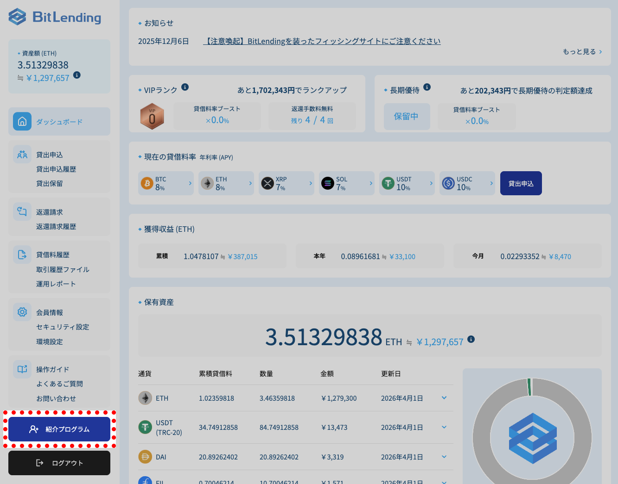Click the 累積貸借料 column header

pos(216,373)
